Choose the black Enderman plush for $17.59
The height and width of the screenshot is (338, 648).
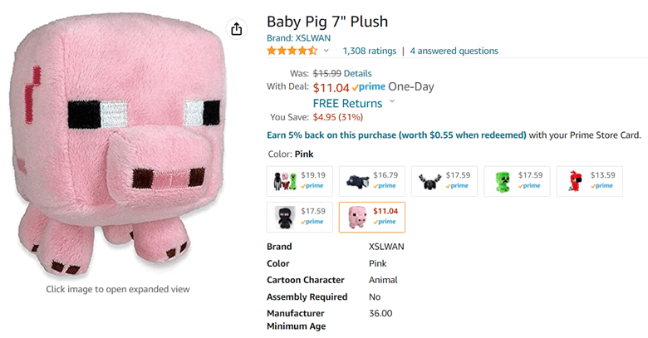point(300,217)
